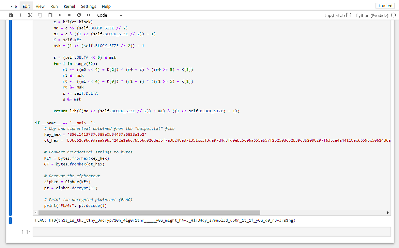Click the scroll right arrow of code cell
Image resolution: width=399 pixels, height=248 pixels.
click(388, 212)
